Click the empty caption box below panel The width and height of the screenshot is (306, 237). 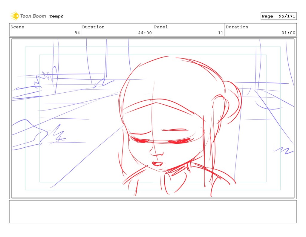tap(153, 212)
